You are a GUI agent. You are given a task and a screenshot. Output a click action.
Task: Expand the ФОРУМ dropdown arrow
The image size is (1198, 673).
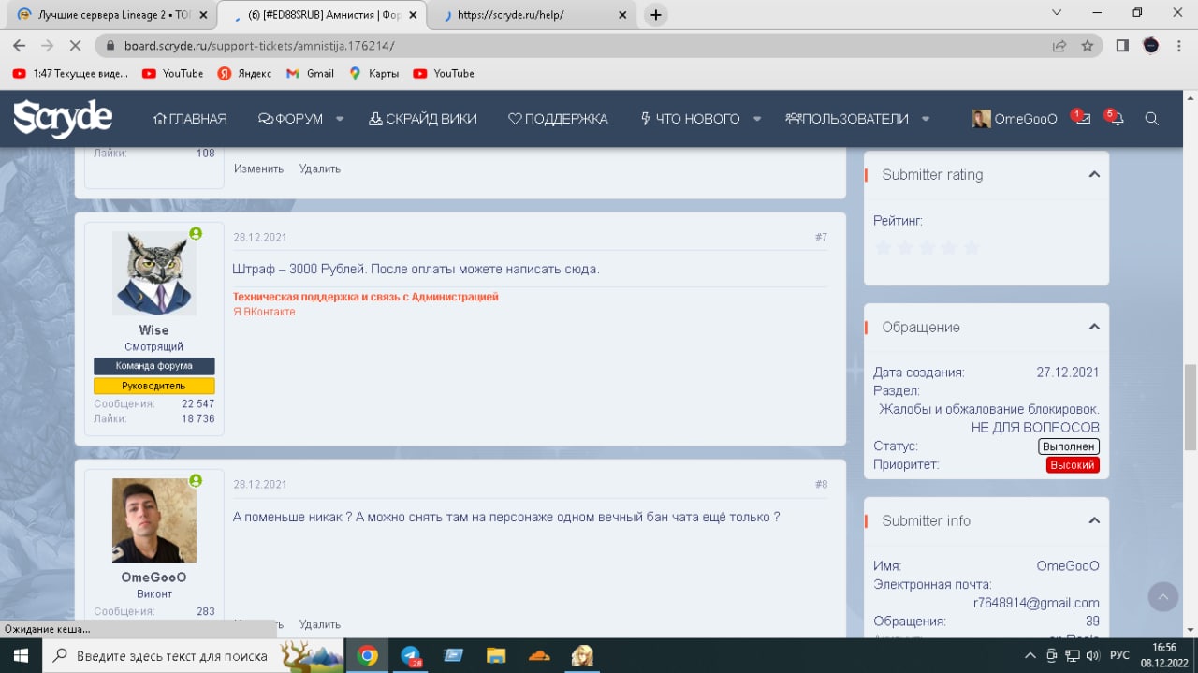pyautogui.click(x=340, y=119)
